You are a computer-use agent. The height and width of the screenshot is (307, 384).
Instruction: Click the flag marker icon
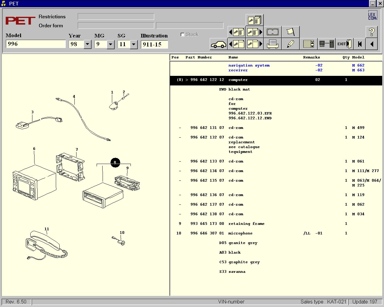tap(290, 32)
